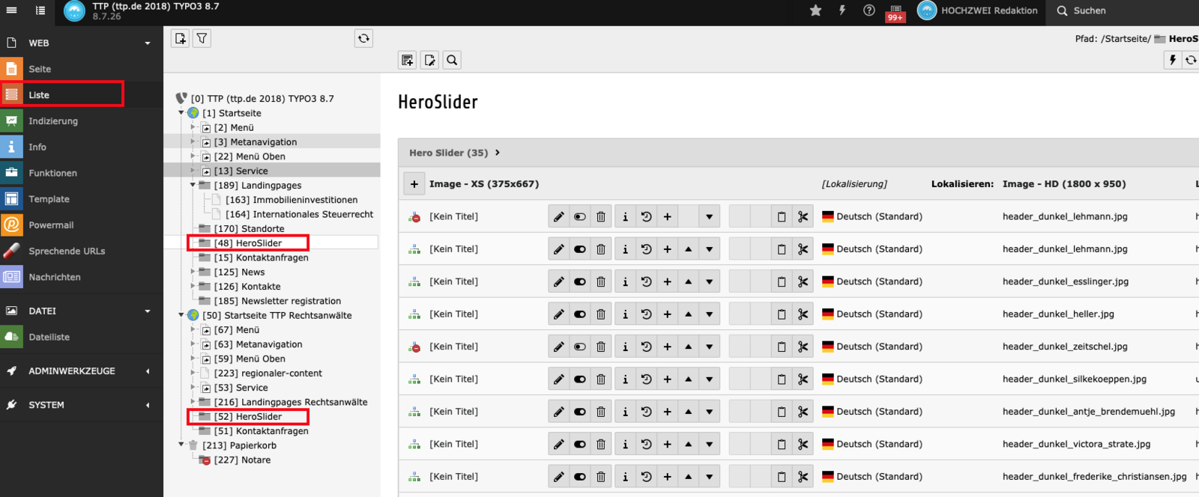Toggle visibility of header_dunkel_zeitschel.jpg record
This screenshot has width=1199, height=497.
coord(579,347)
